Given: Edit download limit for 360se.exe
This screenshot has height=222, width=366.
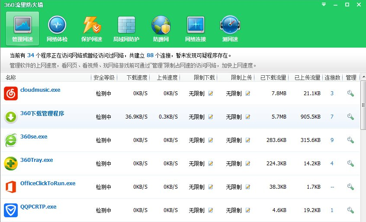Looking at the screenshot, I should point(211,140).
